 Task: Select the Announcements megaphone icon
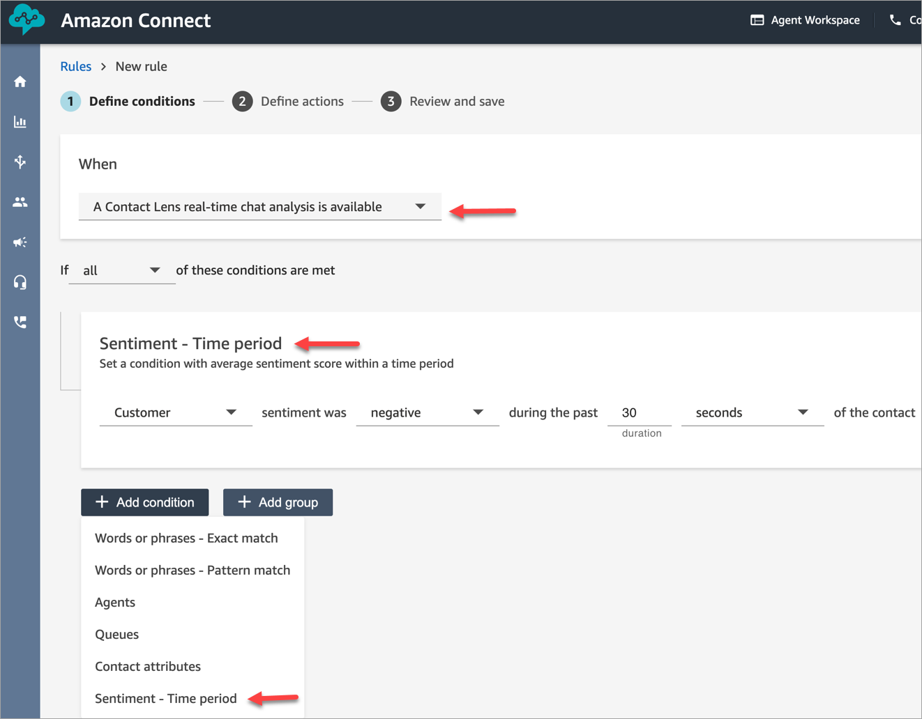coord(20,242)
